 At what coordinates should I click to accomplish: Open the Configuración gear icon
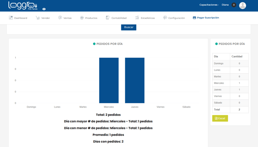click(x=165, y=17)
